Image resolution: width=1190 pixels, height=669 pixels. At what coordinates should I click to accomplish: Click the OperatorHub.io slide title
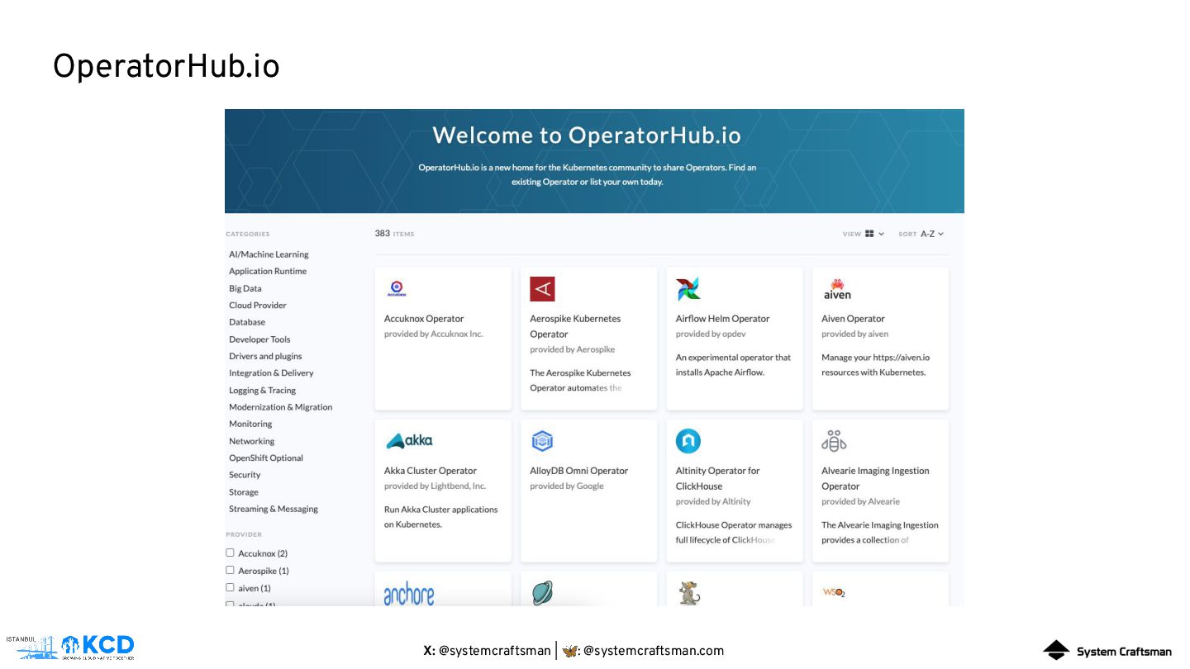coord(166,67)
